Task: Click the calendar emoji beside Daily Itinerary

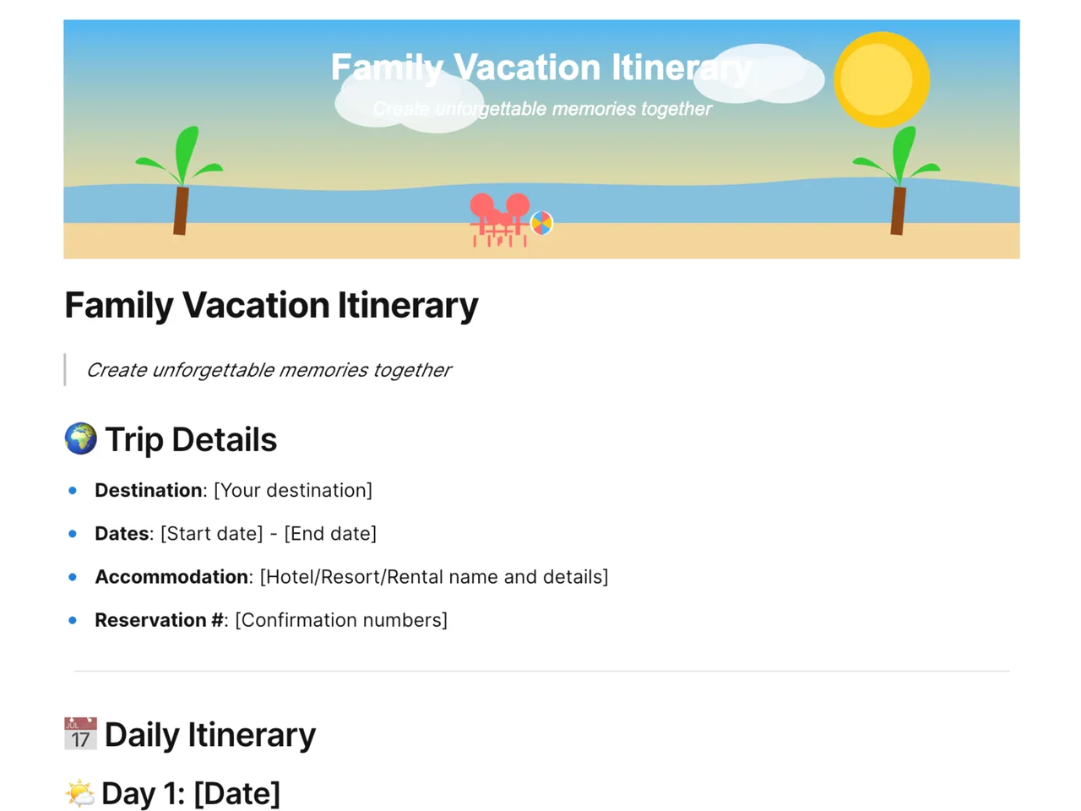Action: click(81, 734)
